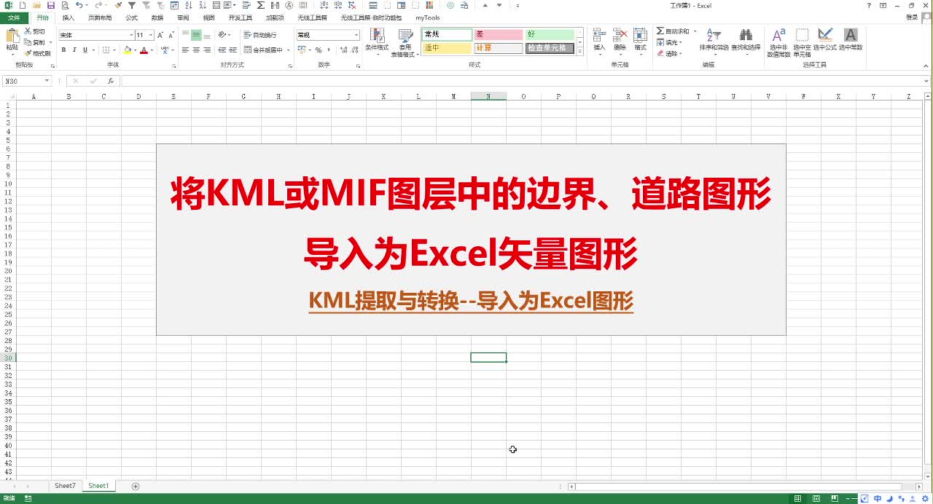Click the Sort and Filter icon
The width and height of the screenshot is (933, 504).
point(713,35)
